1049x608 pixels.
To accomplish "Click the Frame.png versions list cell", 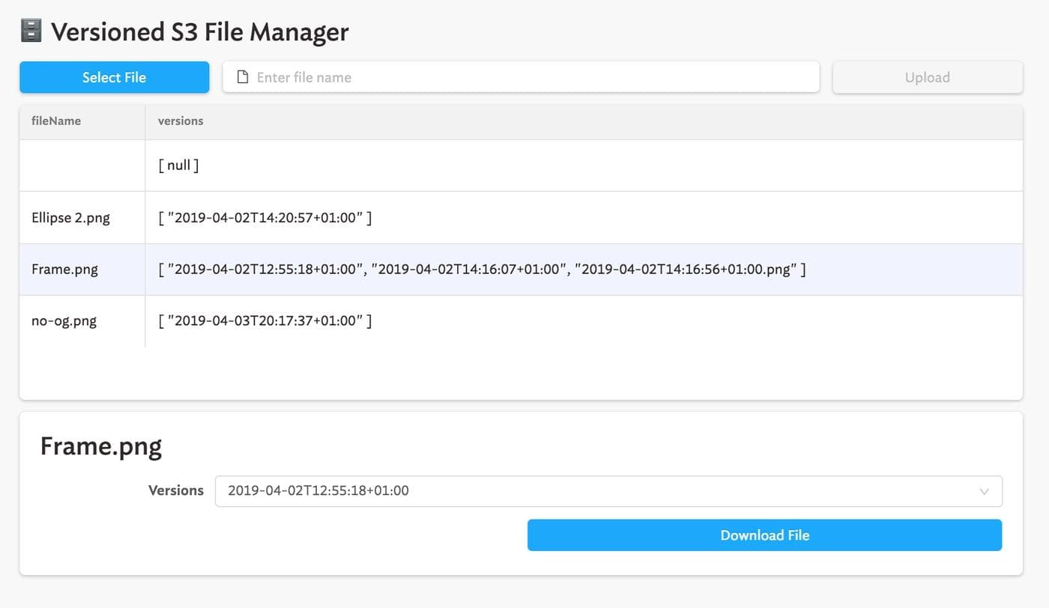I will tap(481, 270).
